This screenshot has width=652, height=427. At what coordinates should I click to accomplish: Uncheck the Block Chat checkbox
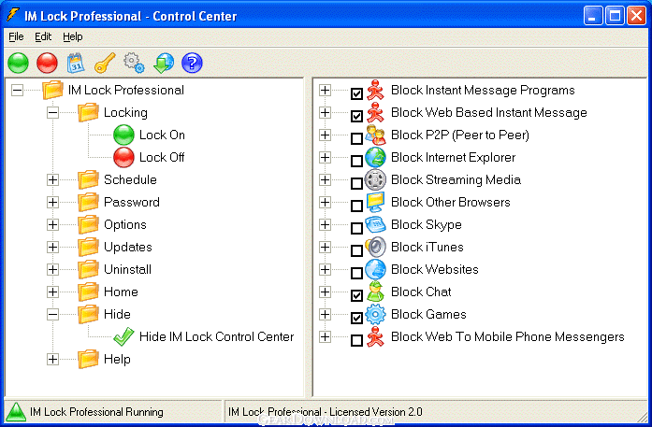[x=356, y=295]
